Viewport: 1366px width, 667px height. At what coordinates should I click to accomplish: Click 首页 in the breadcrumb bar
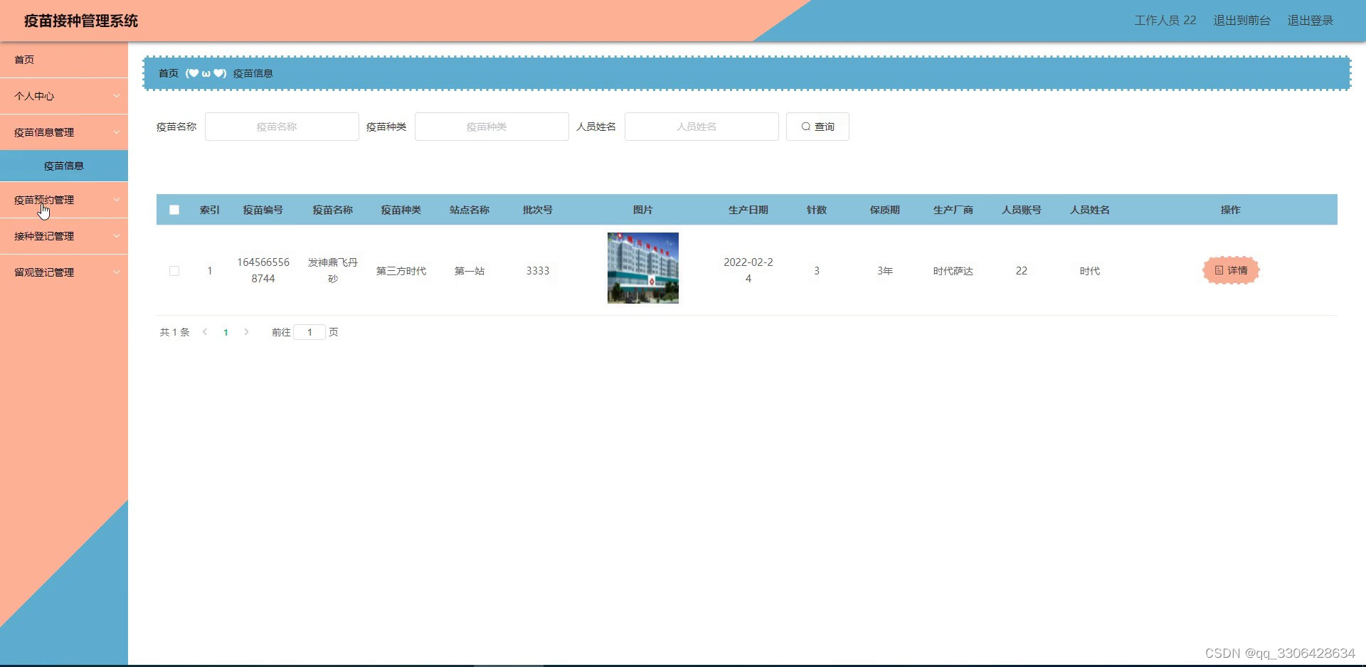click(169, 73)
